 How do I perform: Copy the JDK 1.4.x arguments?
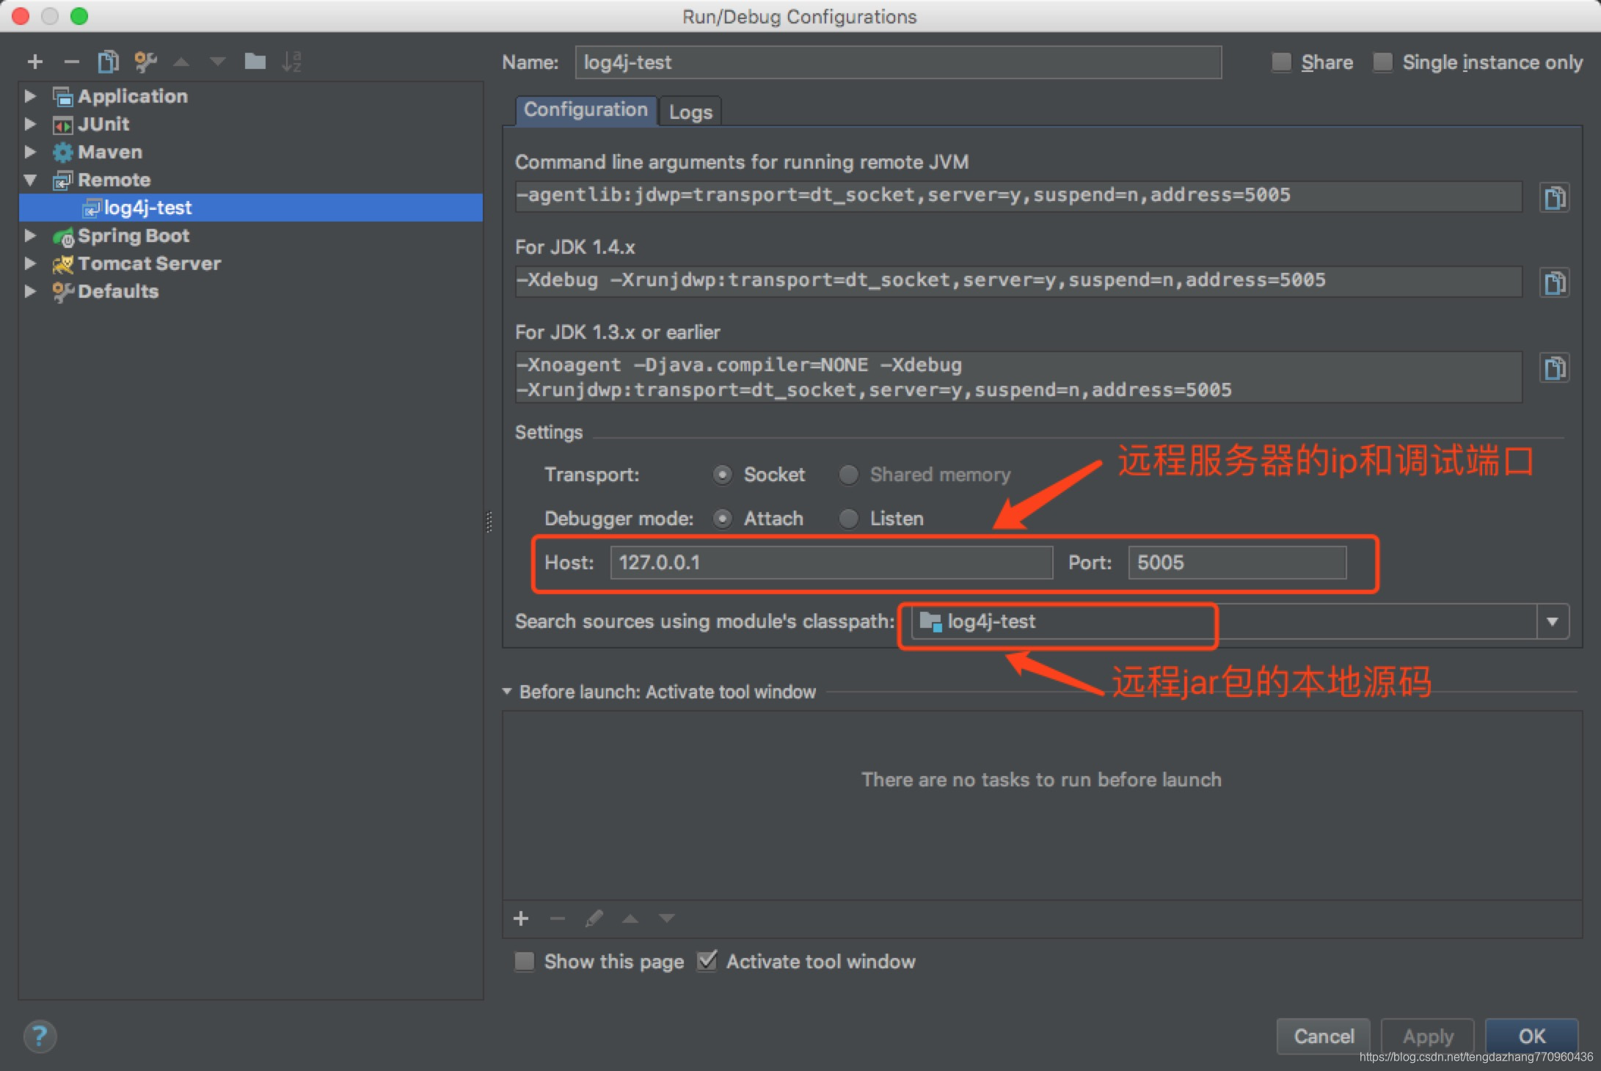click(x=1554, y=282)
